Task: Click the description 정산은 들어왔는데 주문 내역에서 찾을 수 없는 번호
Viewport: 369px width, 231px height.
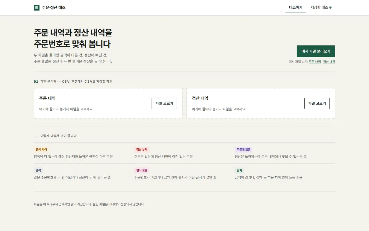Action: (270, 157)
